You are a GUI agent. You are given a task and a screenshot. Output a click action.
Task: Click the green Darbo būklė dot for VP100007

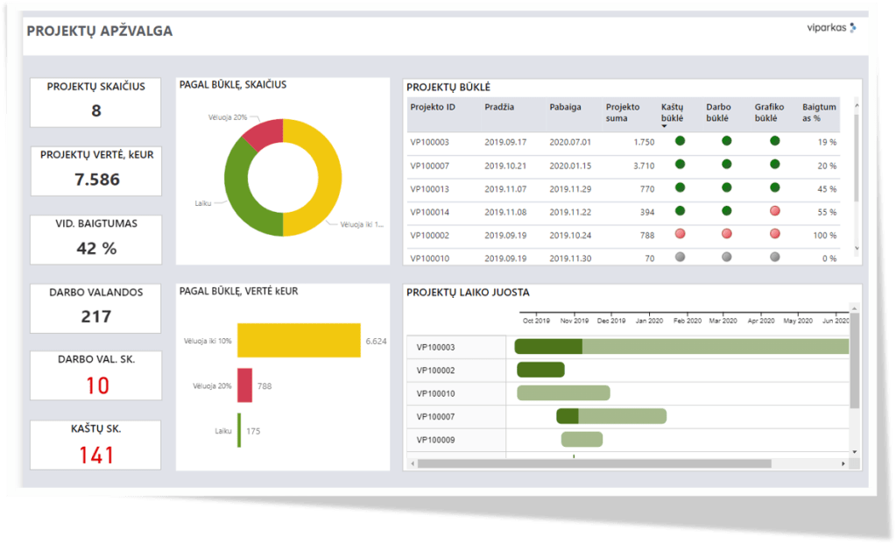point(726,164)
